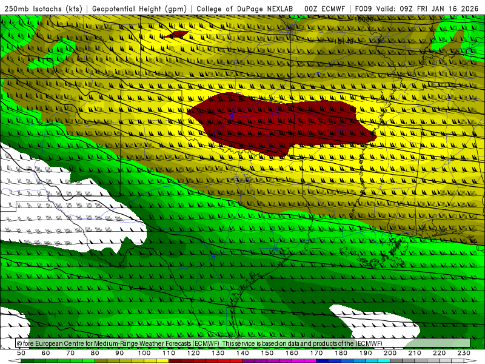Click the 190 knot scale label

(x=366, y=353)
